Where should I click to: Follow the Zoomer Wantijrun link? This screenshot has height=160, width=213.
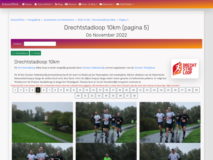[145, 68]
